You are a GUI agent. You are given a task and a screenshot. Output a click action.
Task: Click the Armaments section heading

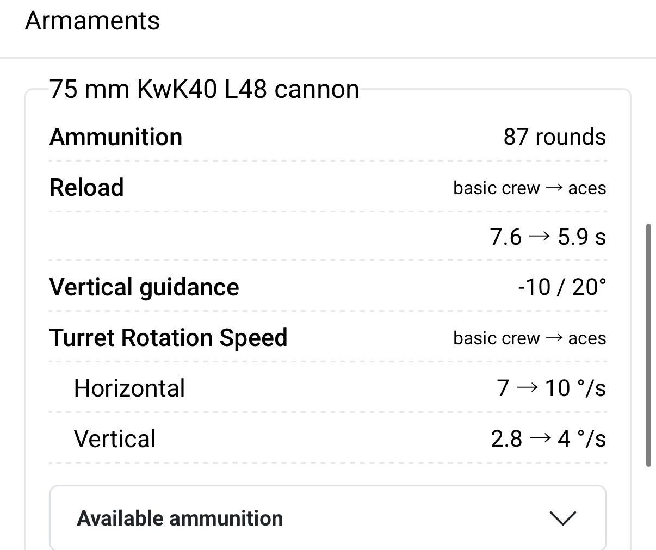tap(92, 21)
